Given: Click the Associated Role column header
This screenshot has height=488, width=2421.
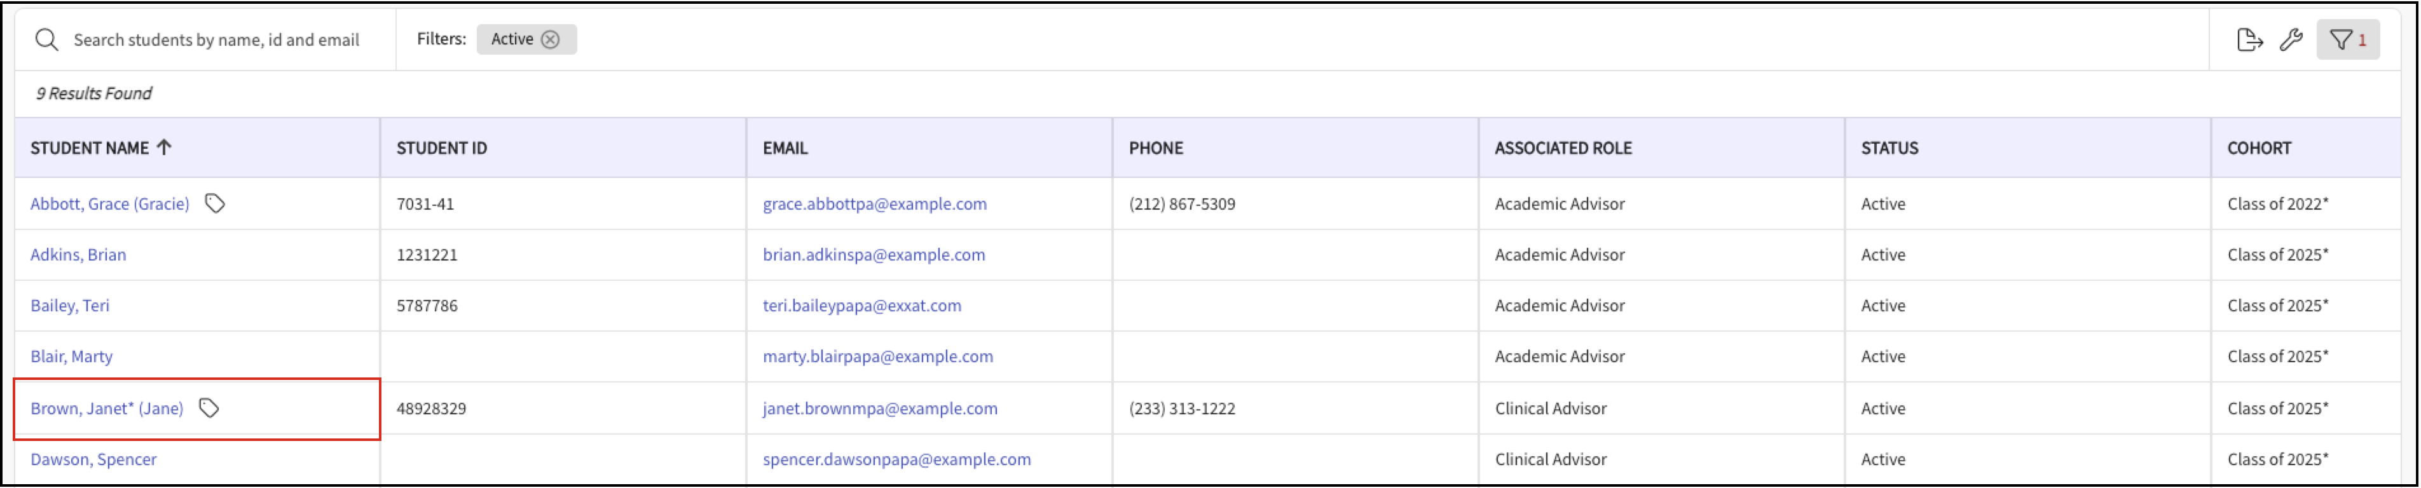Looking at the screenshot, I should point(1563,148).
